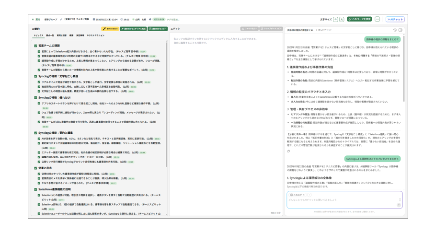Share this page with このページを共有
Screen dimensions: 435x233
(359, 19)
